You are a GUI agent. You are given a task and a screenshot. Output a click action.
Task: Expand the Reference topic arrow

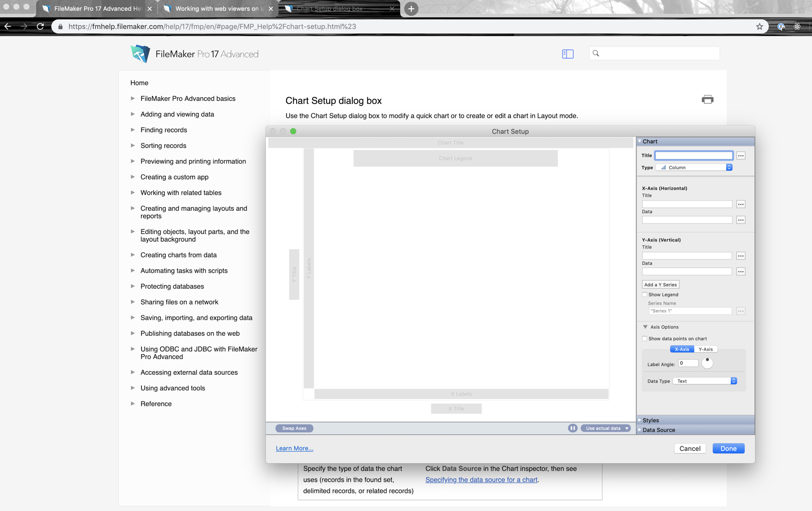[133, 404]
